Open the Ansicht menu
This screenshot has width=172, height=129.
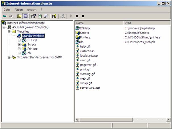click(x=32, y=10)
